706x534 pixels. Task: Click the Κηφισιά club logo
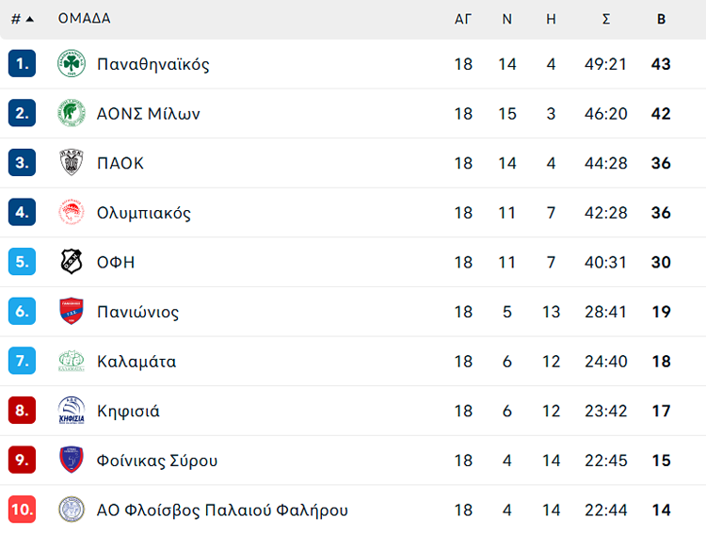click(72, 411)
